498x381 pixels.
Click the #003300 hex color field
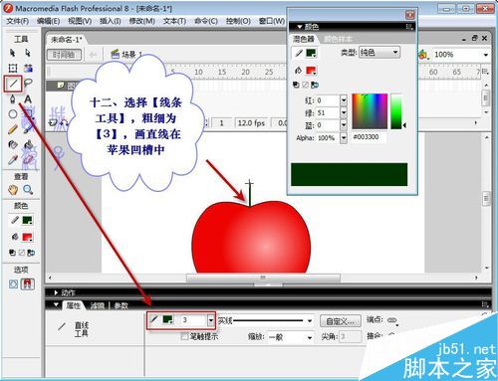369,137
